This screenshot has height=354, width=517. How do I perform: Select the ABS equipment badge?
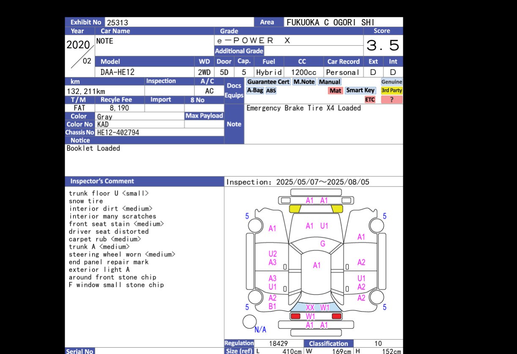271,91
